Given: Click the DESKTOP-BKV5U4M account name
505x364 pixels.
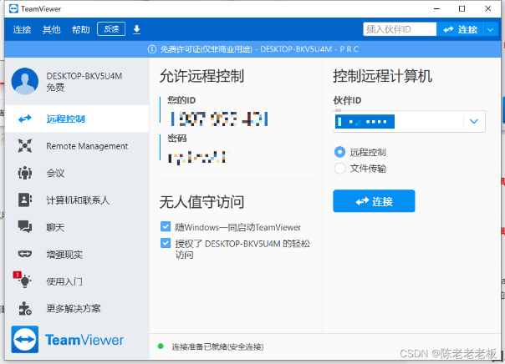Looking at the screenshot, I should (x=84, y=76).
